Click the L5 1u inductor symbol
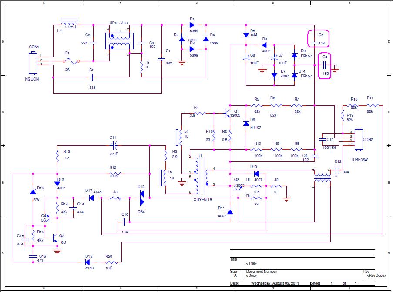This screenshot has height=292, width=393. tap(163, 178)
